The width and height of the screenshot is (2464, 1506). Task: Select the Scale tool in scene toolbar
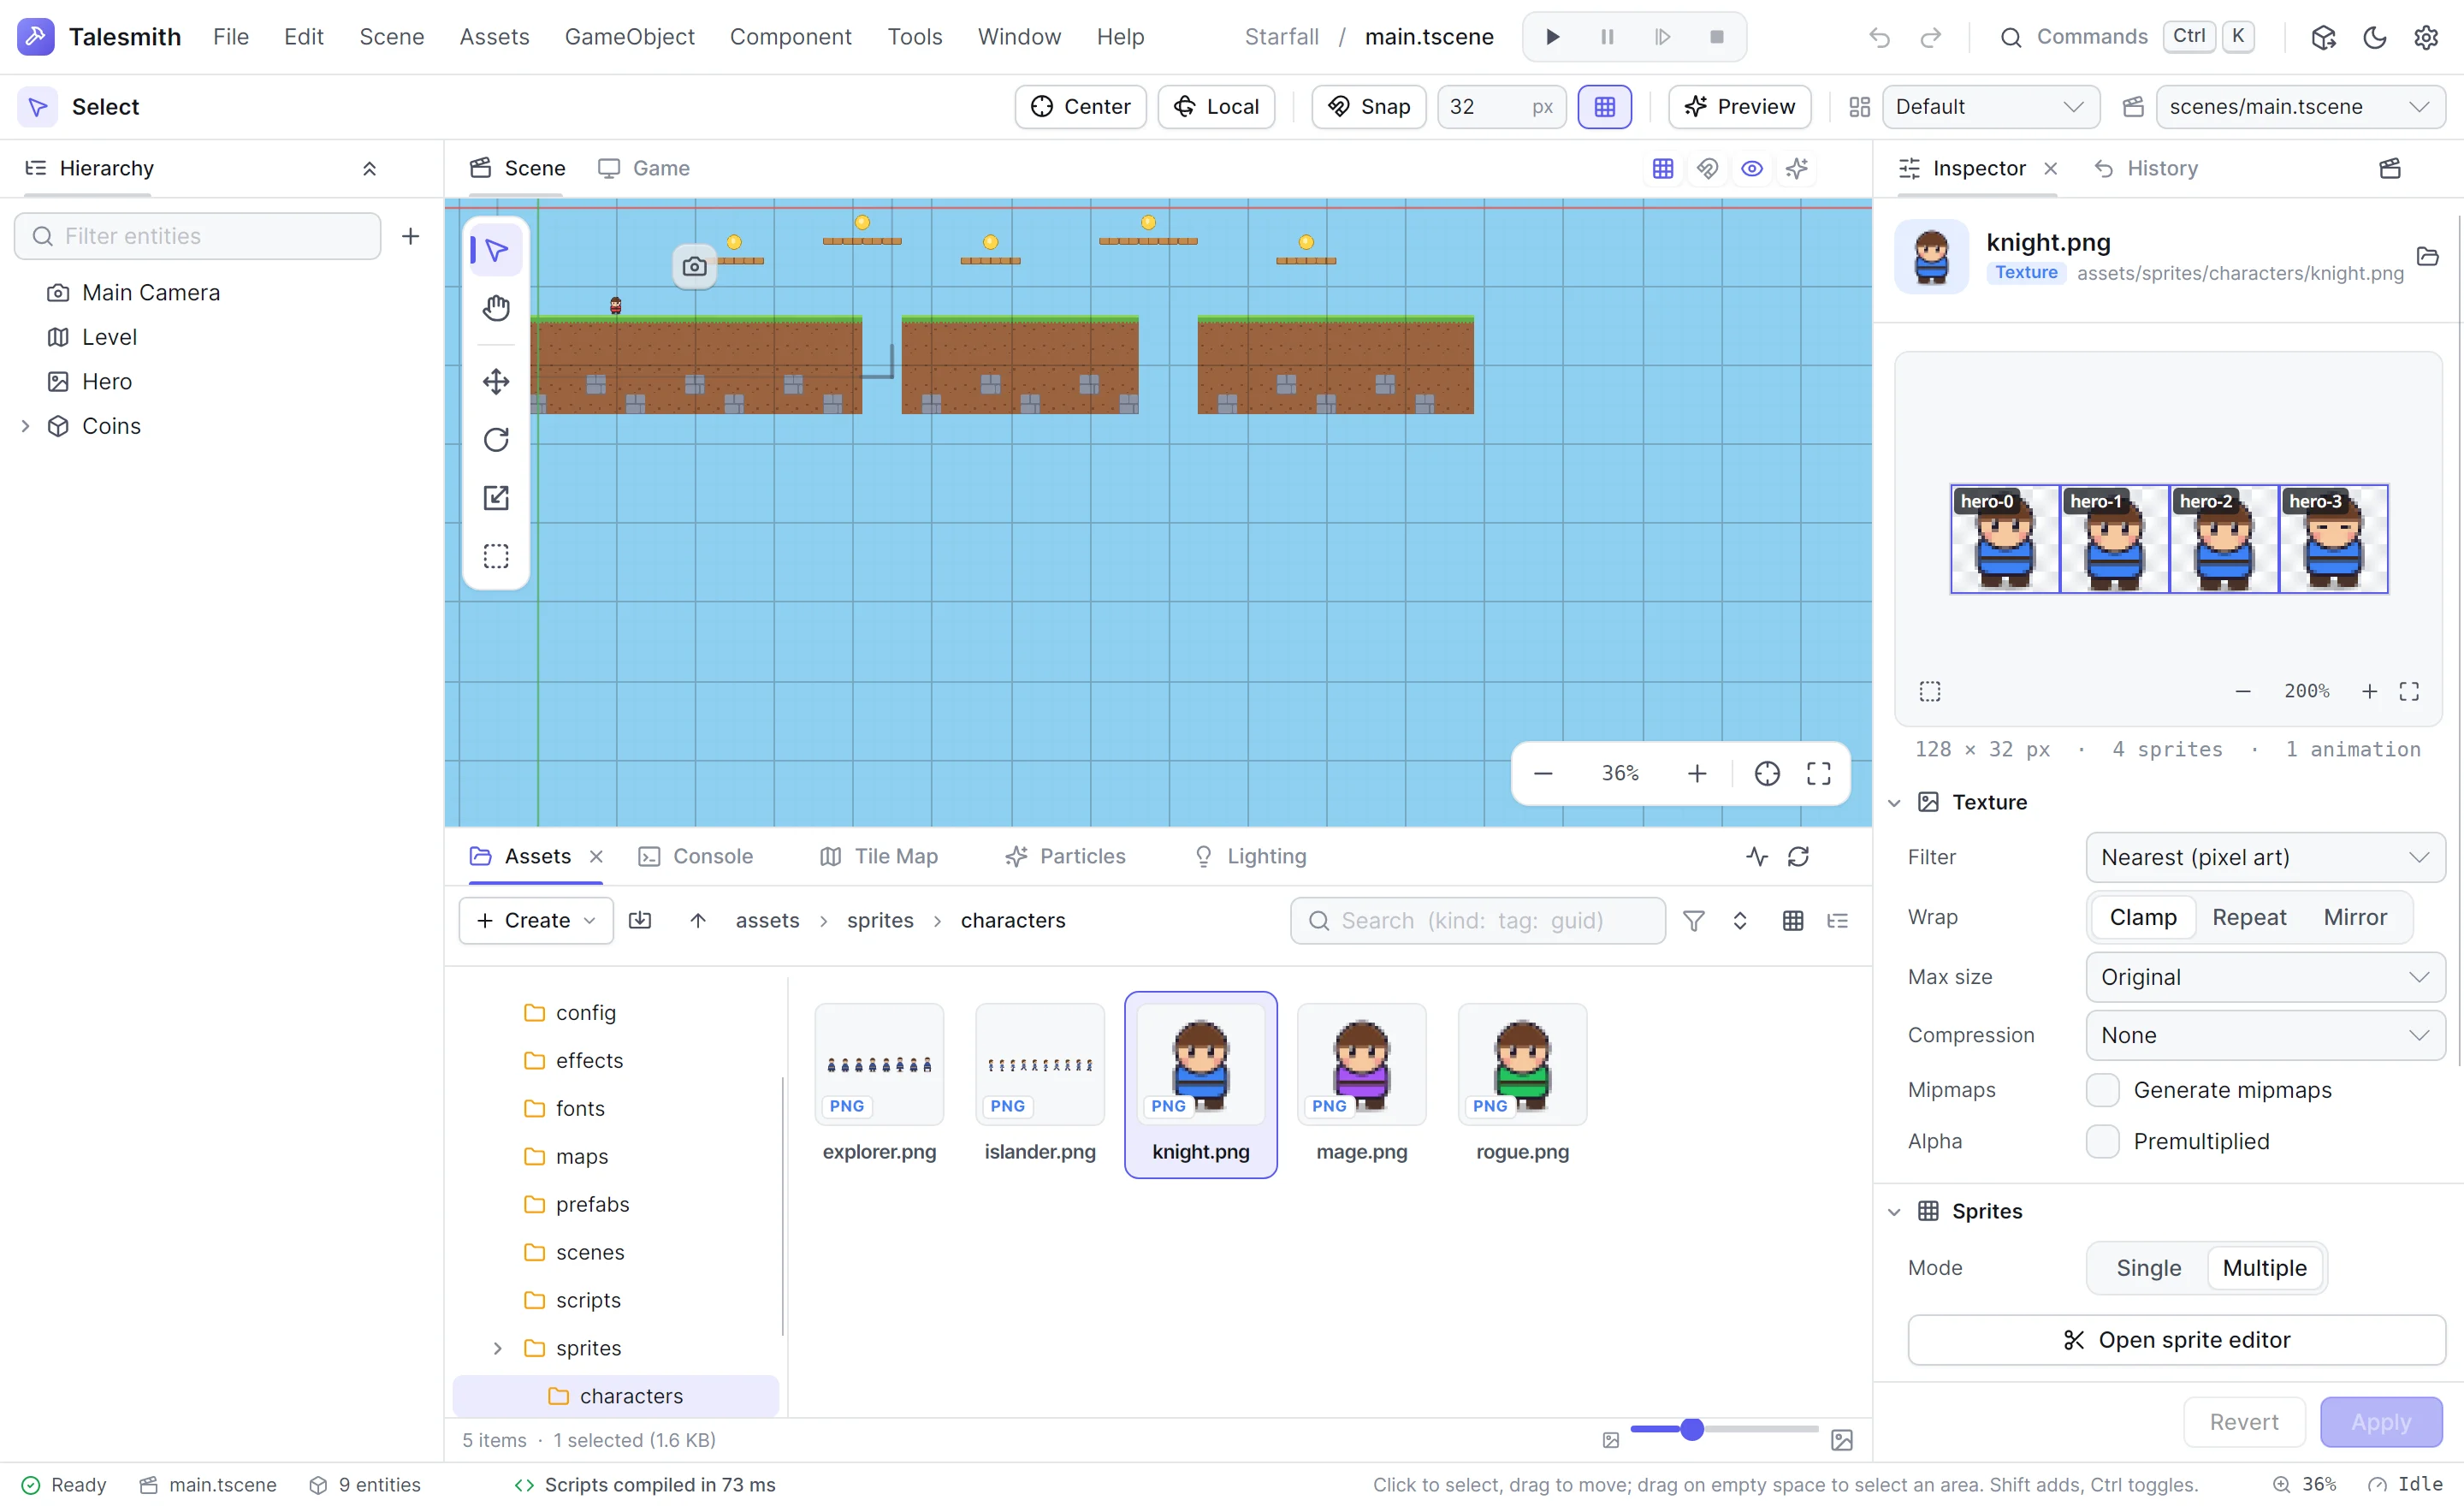click(x=496, y=497)
